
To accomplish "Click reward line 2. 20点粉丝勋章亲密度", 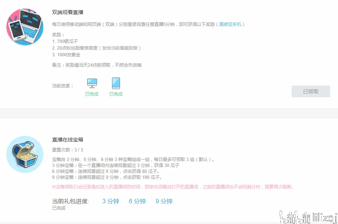I will point(96,48).
